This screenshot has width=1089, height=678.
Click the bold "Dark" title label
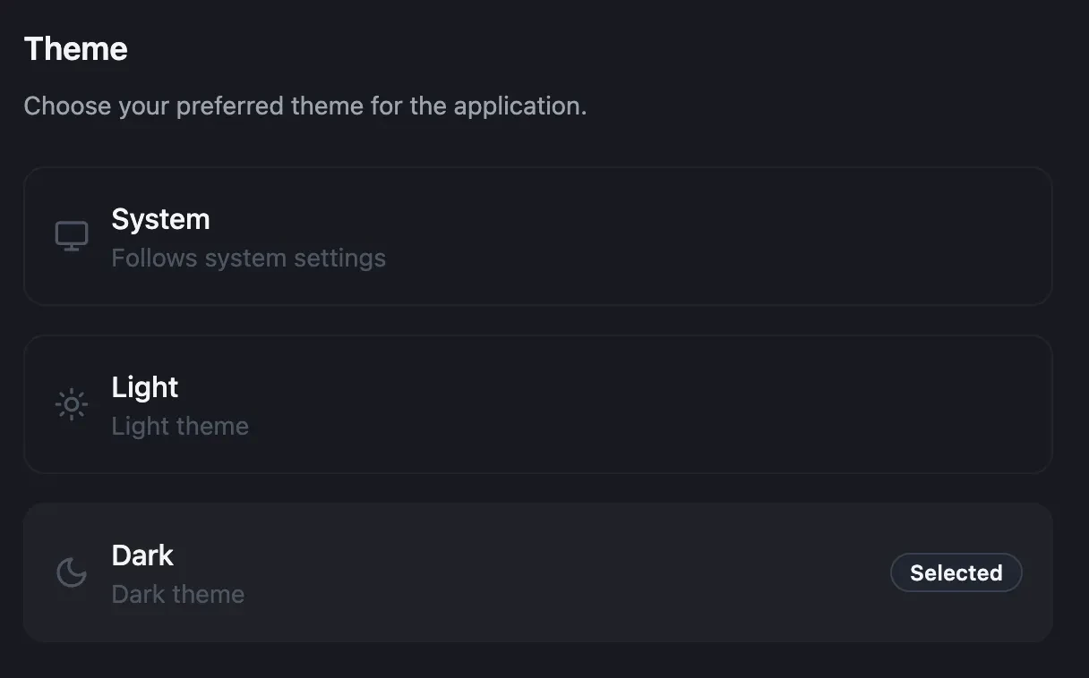(x=142, y=555)
